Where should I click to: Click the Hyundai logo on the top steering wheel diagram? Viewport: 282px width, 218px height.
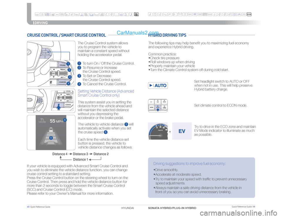pos(29,52)
